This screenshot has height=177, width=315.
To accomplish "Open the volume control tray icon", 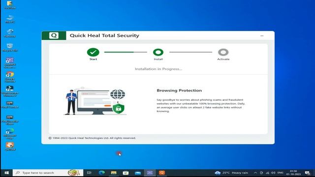I will (273, 173).
